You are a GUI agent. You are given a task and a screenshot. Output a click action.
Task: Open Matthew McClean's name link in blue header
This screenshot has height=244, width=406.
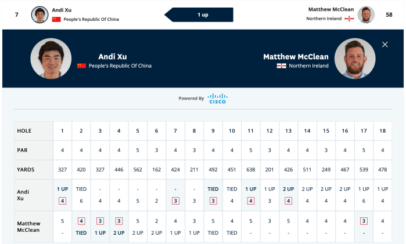(x=296, y=57)
